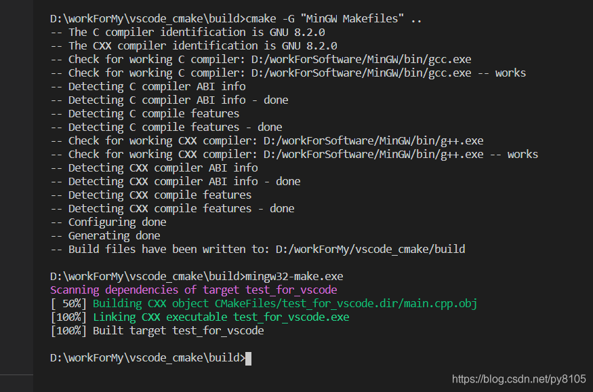Screen dimensions: 593x392
Task: Click the dark left sidebar strip
Action: (17, 187)
